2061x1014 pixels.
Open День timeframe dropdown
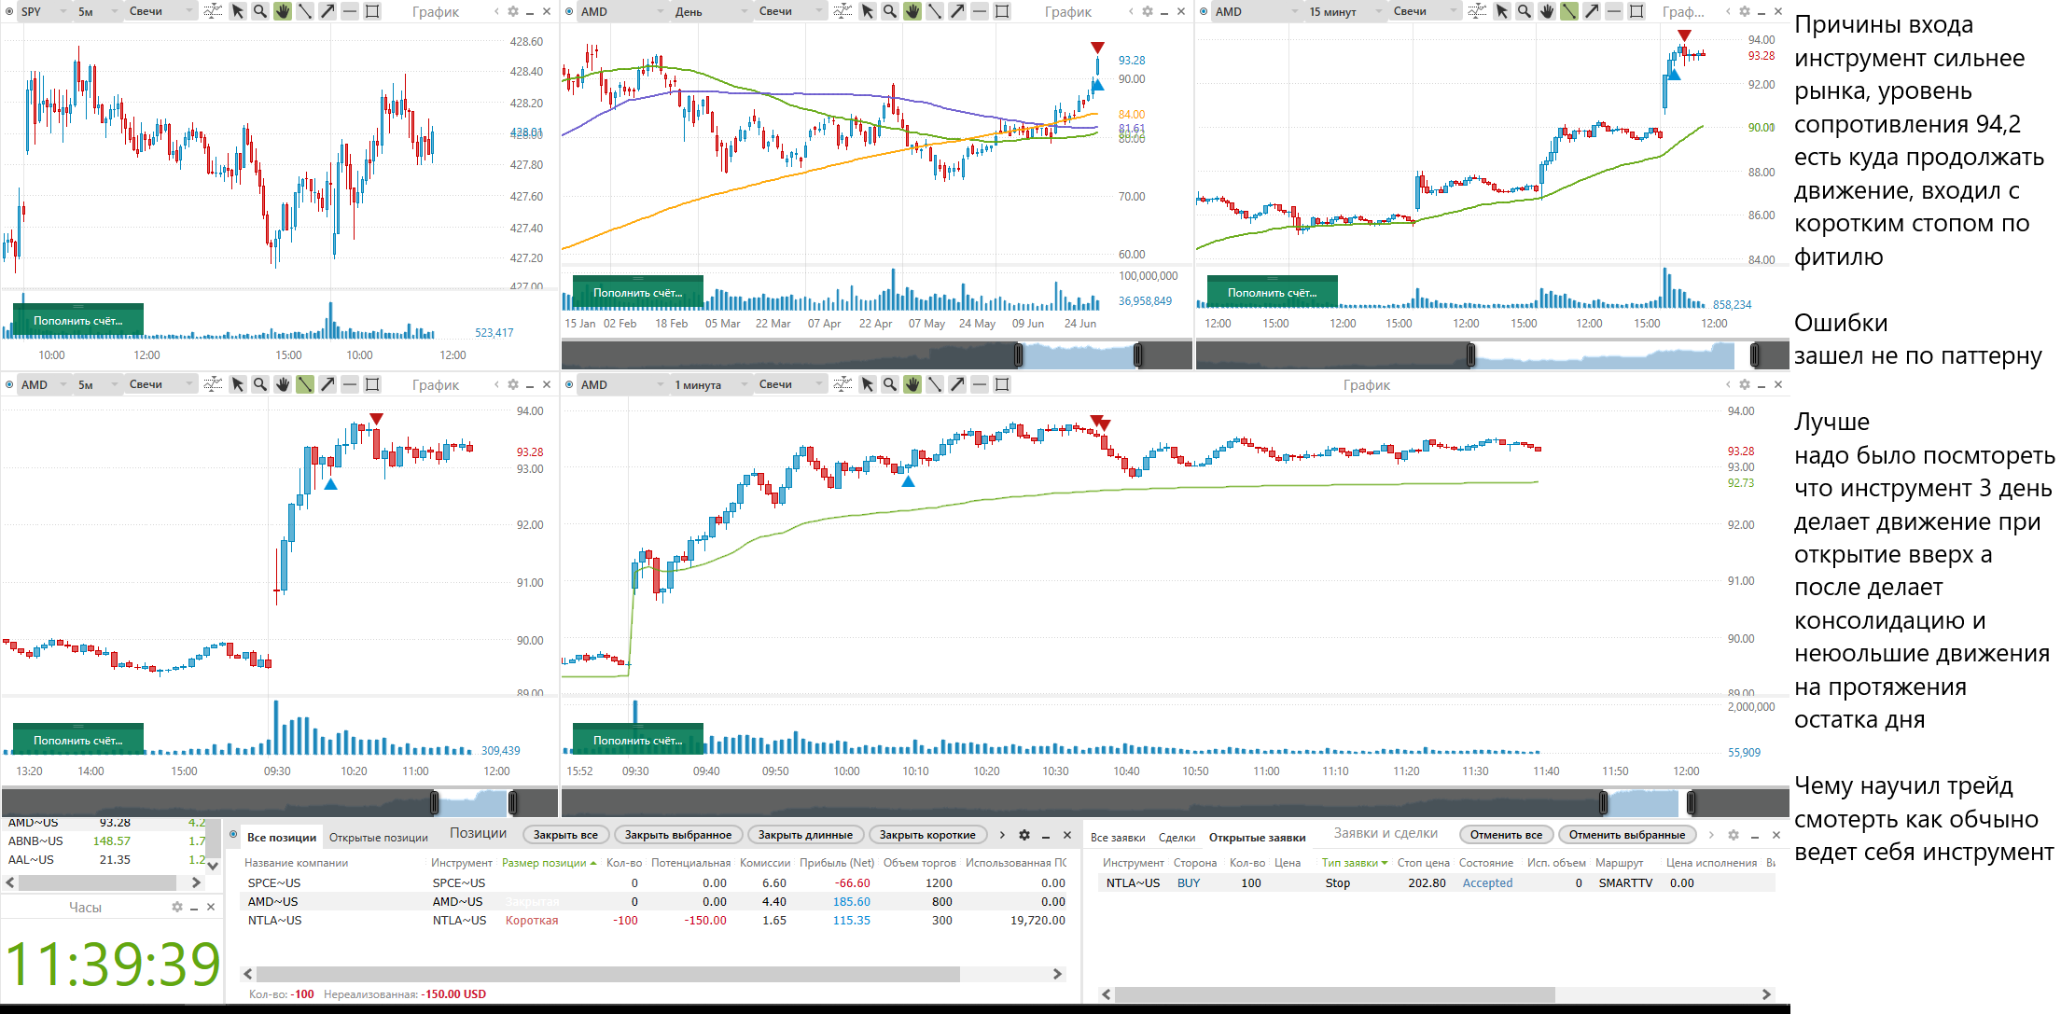(712, 11)
